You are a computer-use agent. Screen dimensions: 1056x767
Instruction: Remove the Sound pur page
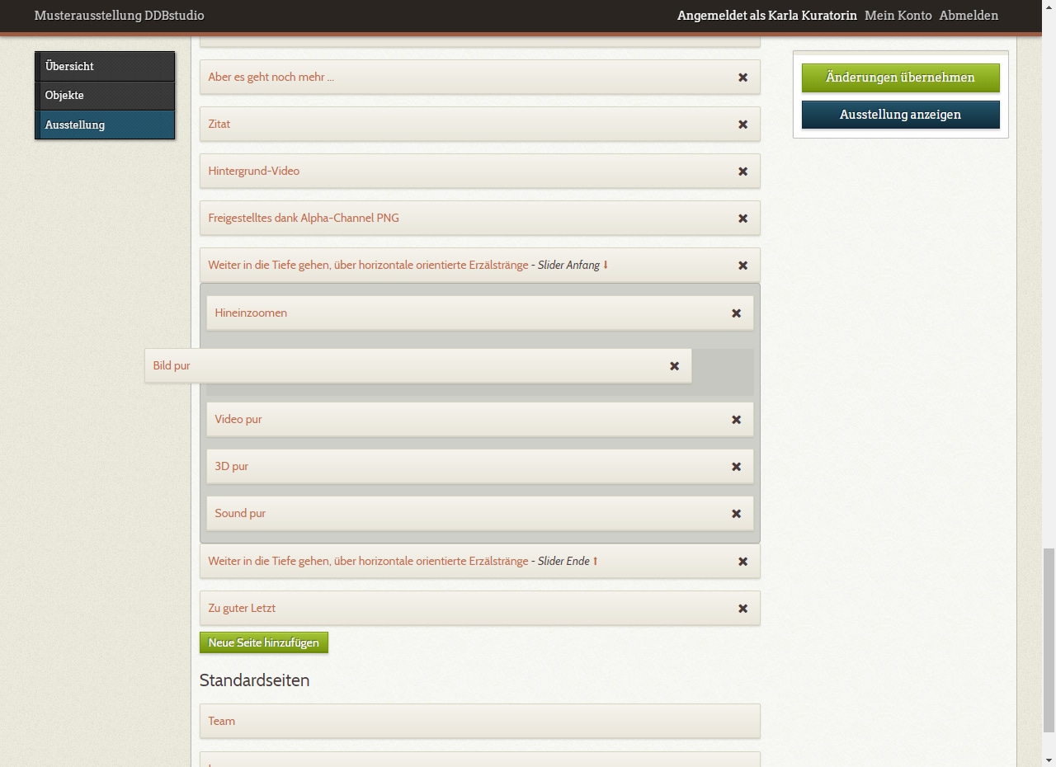(x=736, y=514)
